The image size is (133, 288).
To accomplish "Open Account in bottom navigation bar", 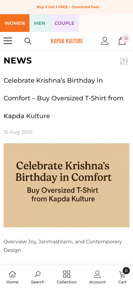I will coord(98,277).
